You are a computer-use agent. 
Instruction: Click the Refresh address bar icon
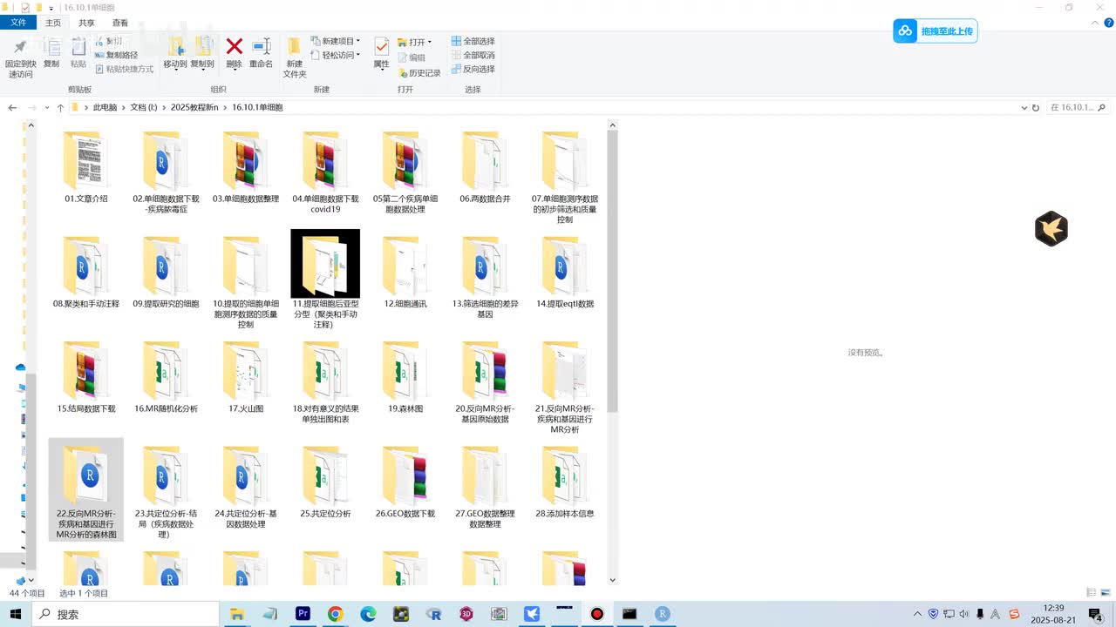point(1036,108)
